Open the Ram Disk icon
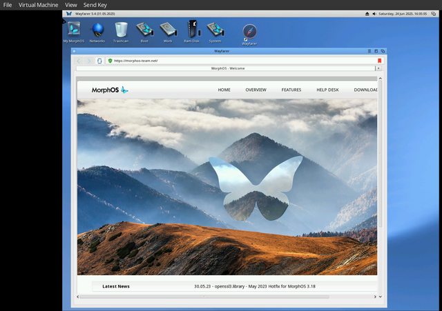Image resolution: width=442 pixels, height=311 pixels. pyautogui.click(x=192, y=32)
